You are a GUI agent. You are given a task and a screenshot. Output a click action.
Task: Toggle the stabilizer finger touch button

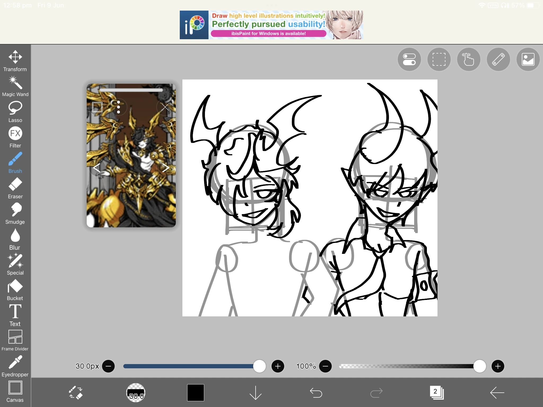click(468, 59)
